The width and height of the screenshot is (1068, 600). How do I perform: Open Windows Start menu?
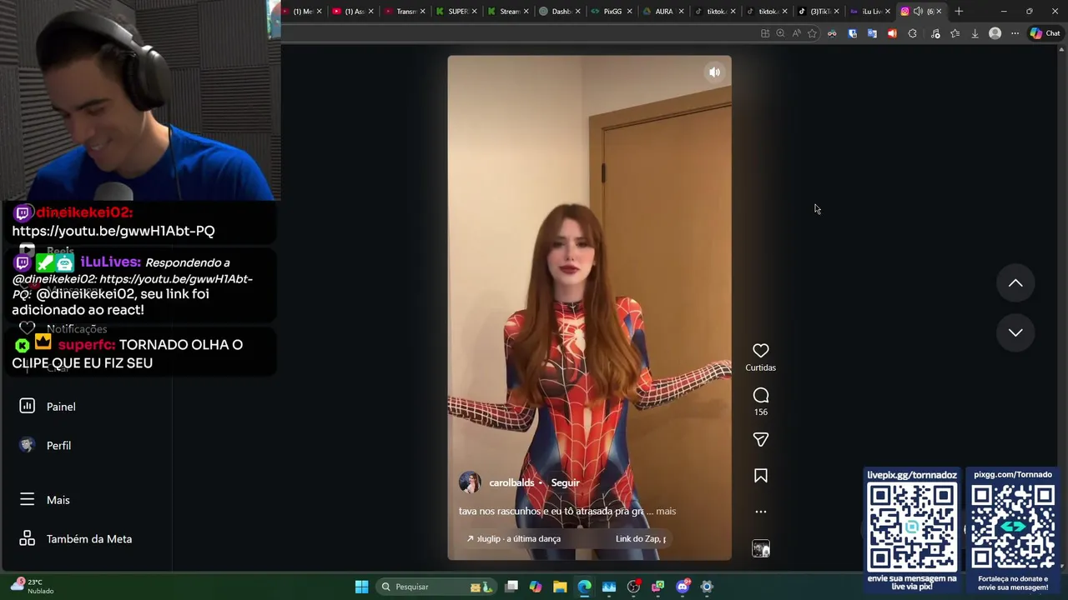pos(361,587)
